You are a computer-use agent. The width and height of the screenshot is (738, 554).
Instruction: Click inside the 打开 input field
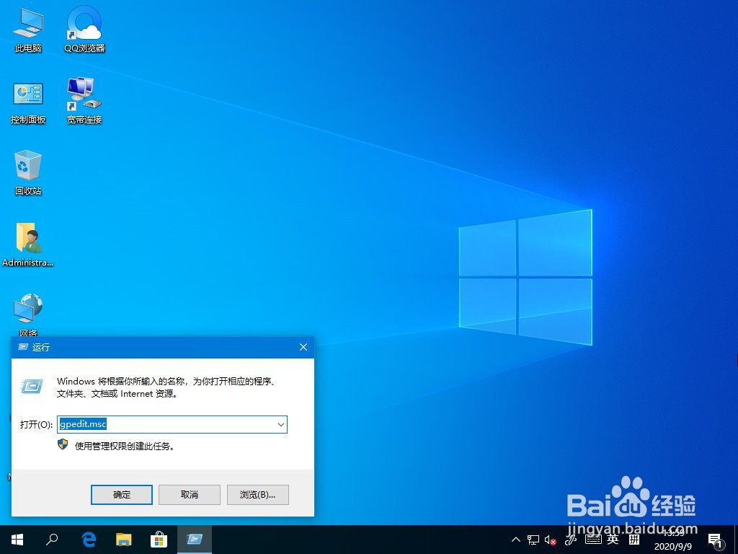(x=166, y=425)
